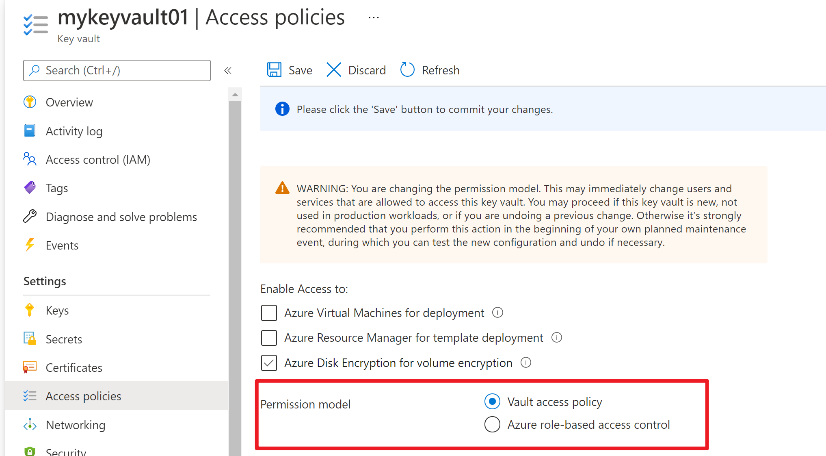
Task: Select Azure role-based access control radio
Action: (x=492, y=424)
